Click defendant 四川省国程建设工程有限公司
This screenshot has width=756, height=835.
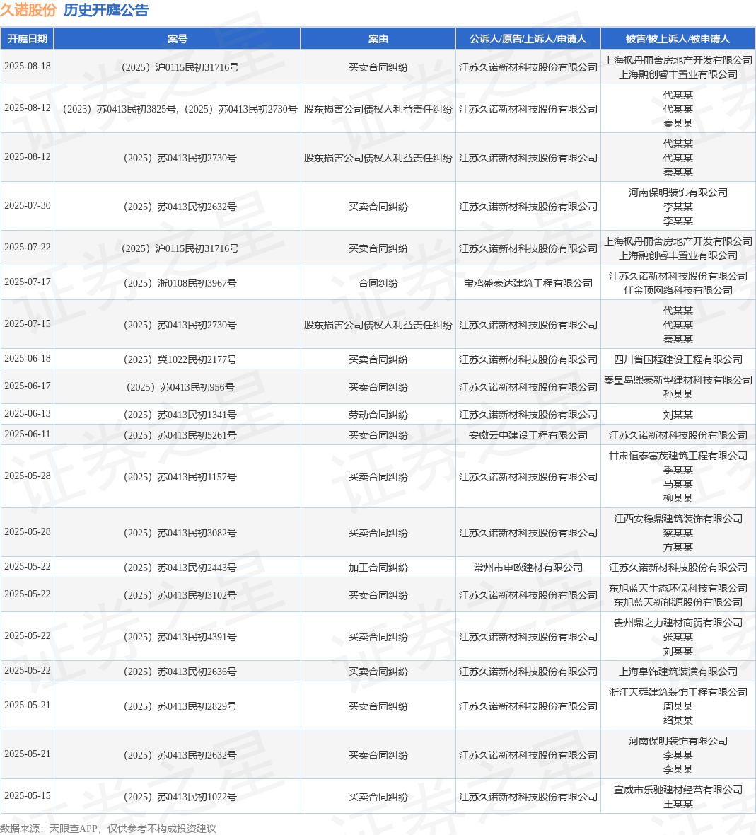coord(678,360)
